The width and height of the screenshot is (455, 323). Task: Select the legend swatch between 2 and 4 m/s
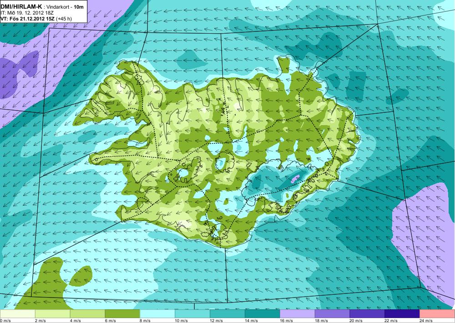click(x=52, y=314)
